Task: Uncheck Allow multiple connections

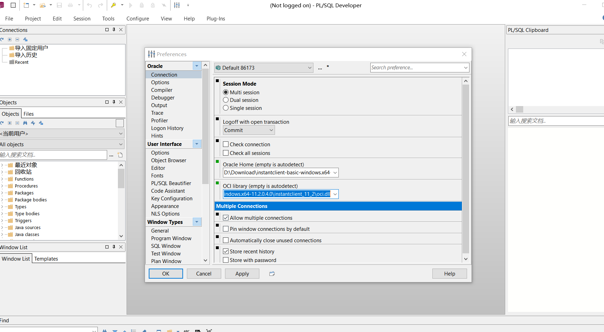Action: pos(226,218)
